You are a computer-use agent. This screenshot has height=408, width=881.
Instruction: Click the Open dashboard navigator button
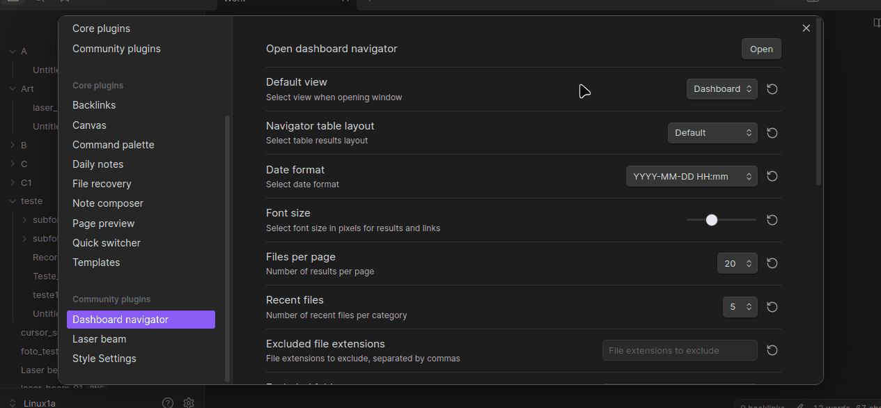[761, 49]
